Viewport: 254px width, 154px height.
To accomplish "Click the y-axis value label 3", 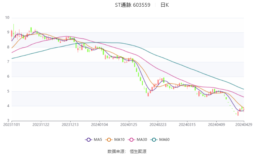I will click(8, 121).
